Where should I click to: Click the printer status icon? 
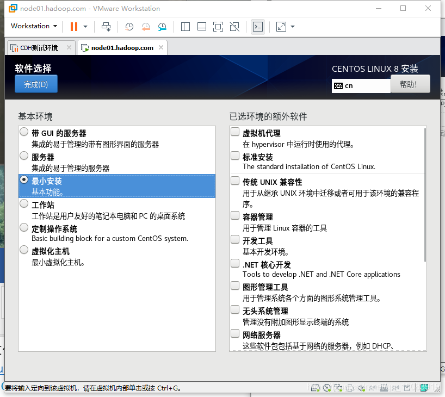point(350,387)
